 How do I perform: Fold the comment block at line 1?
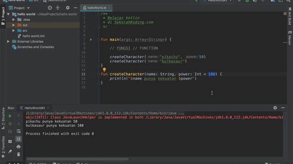click(99, 14)
